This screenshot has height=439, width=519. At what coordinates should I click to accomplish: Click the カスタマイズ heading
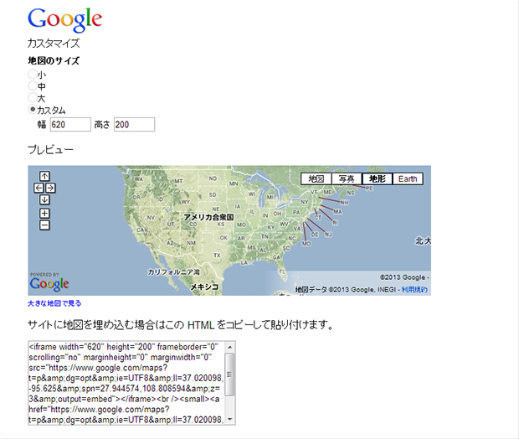point(54,44)
